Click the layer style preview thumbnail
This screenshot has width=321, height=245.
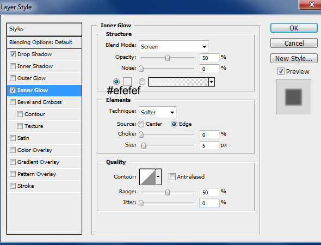[x=293, y=97]
